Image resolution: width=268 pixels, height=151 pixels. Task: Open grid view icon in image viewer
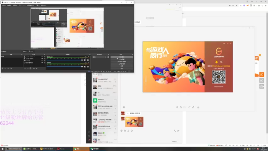coord(124,107)
